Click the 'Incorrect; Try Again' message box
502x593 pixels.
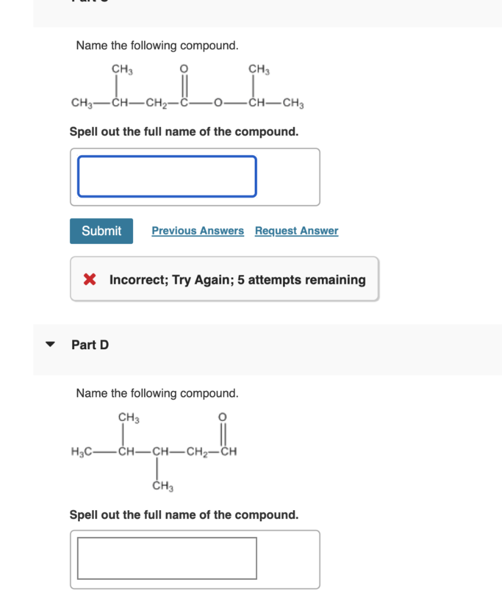click(225, 279)
